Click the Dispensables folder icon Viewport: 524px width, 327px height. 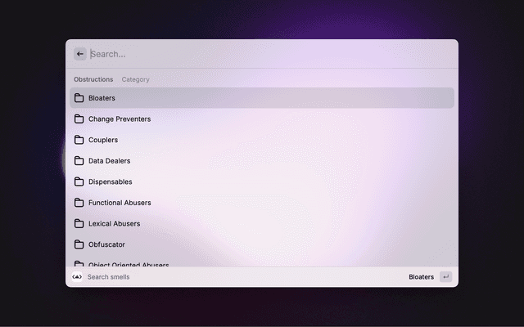(x=79, y=181)
